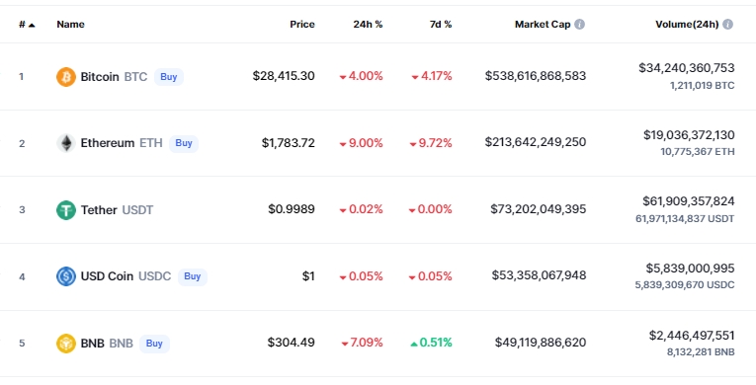Click the yellow BNB logo icon
The width and height of the screenshot is (756, 385).
coord(66,344)
